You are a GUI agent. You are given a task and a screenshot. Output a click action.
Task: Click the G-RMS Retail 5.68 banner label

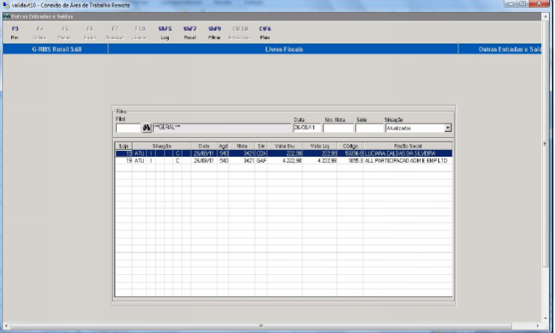tap(57, 49)
